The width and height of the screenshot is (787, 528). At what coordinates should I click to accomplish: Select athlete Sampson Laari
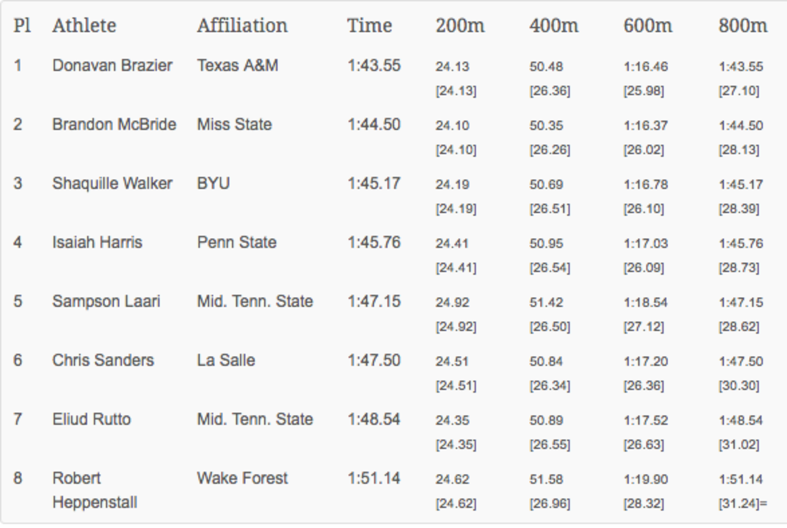106,301
